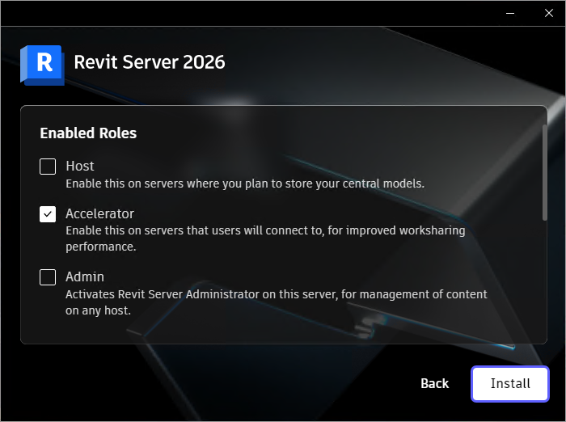
Task: Enable the Host role checkbox
Action: [x=48, y=167]
